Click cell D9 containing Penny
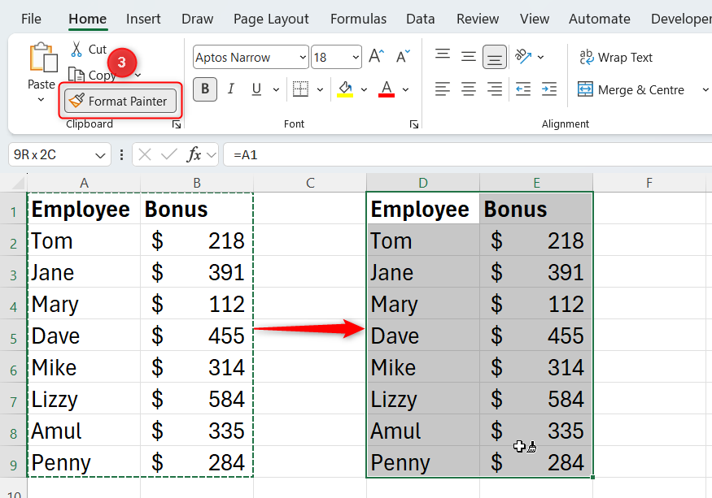Screen dimensions: 712x498 (423, 461)
